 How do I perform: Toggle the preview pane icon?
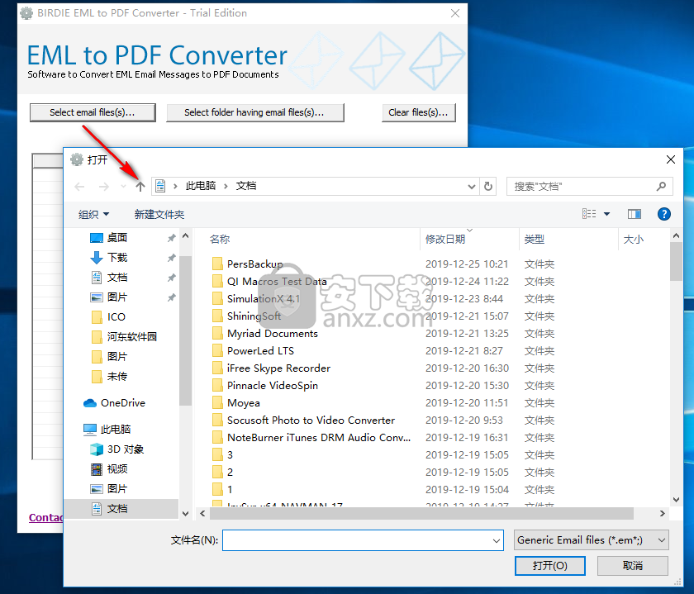point(635,214)
